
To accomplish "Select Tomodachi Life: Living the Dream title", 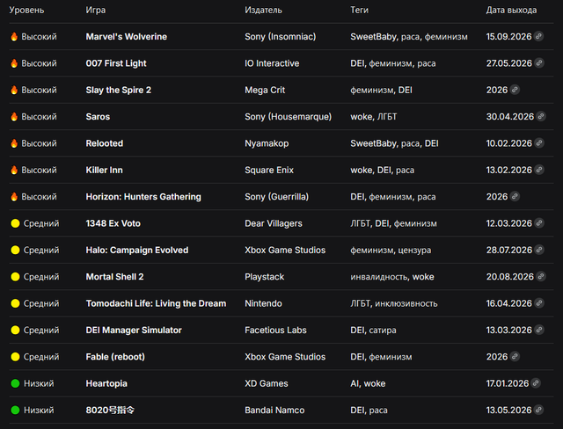I will coord(156,303).
